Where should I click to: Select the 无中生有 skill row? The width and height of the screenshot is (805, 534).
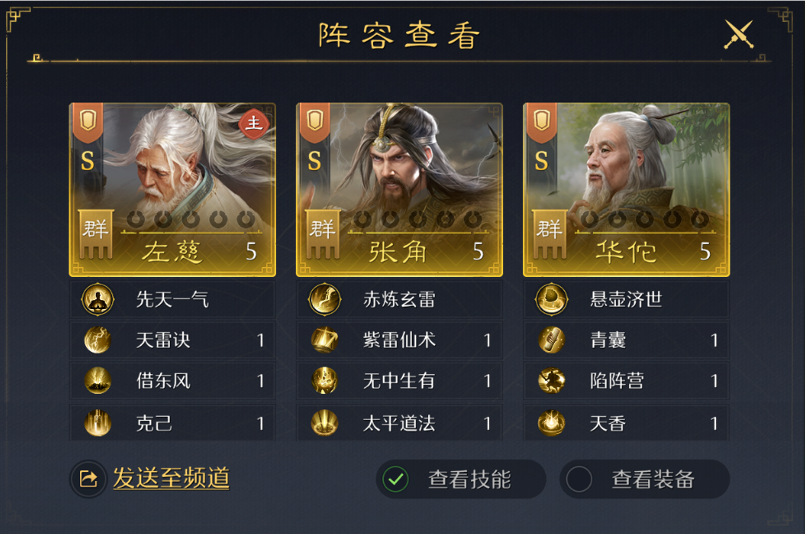tap(399, 381)
